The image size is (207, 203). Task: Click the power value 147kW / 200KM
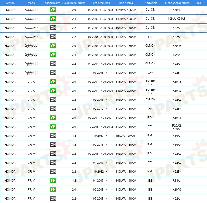point(126,91)
